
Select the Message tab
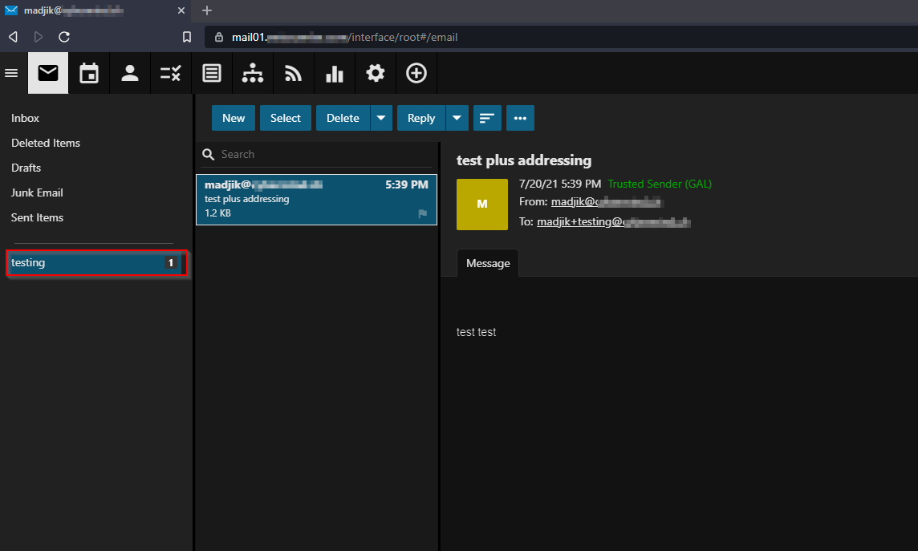coord(488,263)
